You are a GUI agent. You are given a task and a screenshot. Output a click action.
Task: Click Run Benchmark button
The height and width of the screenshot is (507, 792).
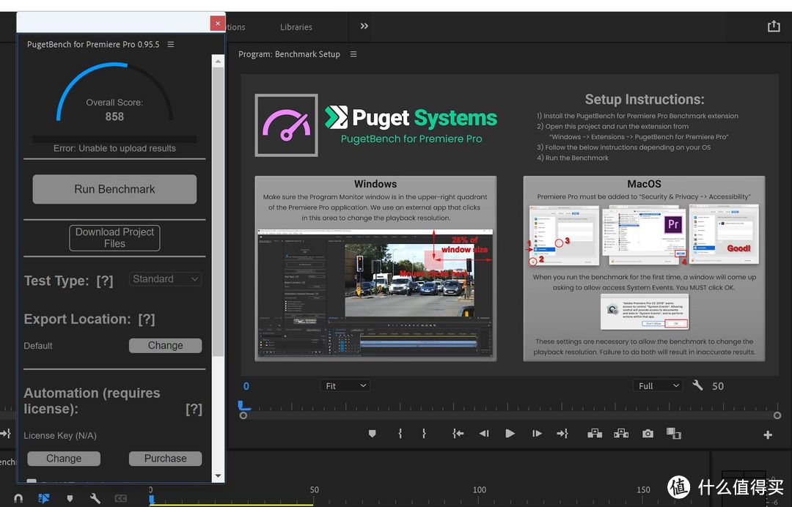[114, 189]
